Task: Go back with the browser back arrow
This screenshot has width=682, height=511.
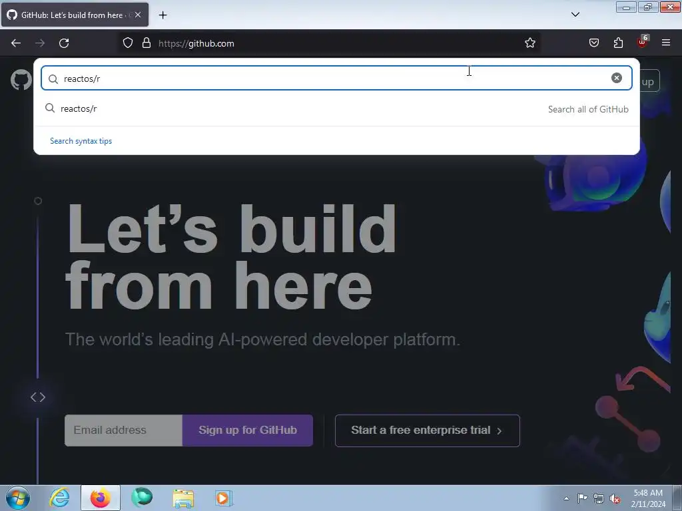Action: click(16, 43)
